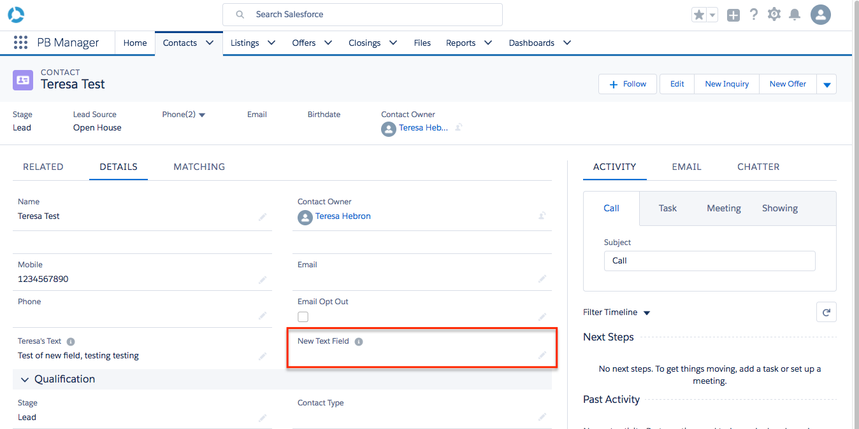
Task: Open the Contacts tab dropdown chevron
Action: coord(210,43)
